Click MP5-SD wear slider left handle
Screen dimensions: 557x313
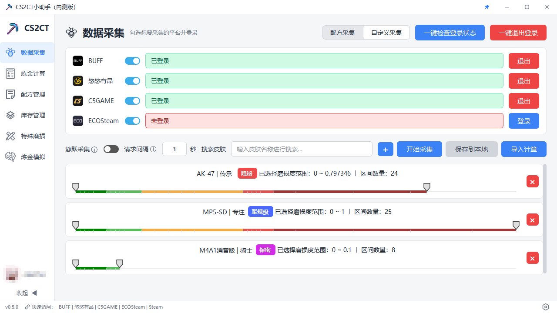[76, 225]
